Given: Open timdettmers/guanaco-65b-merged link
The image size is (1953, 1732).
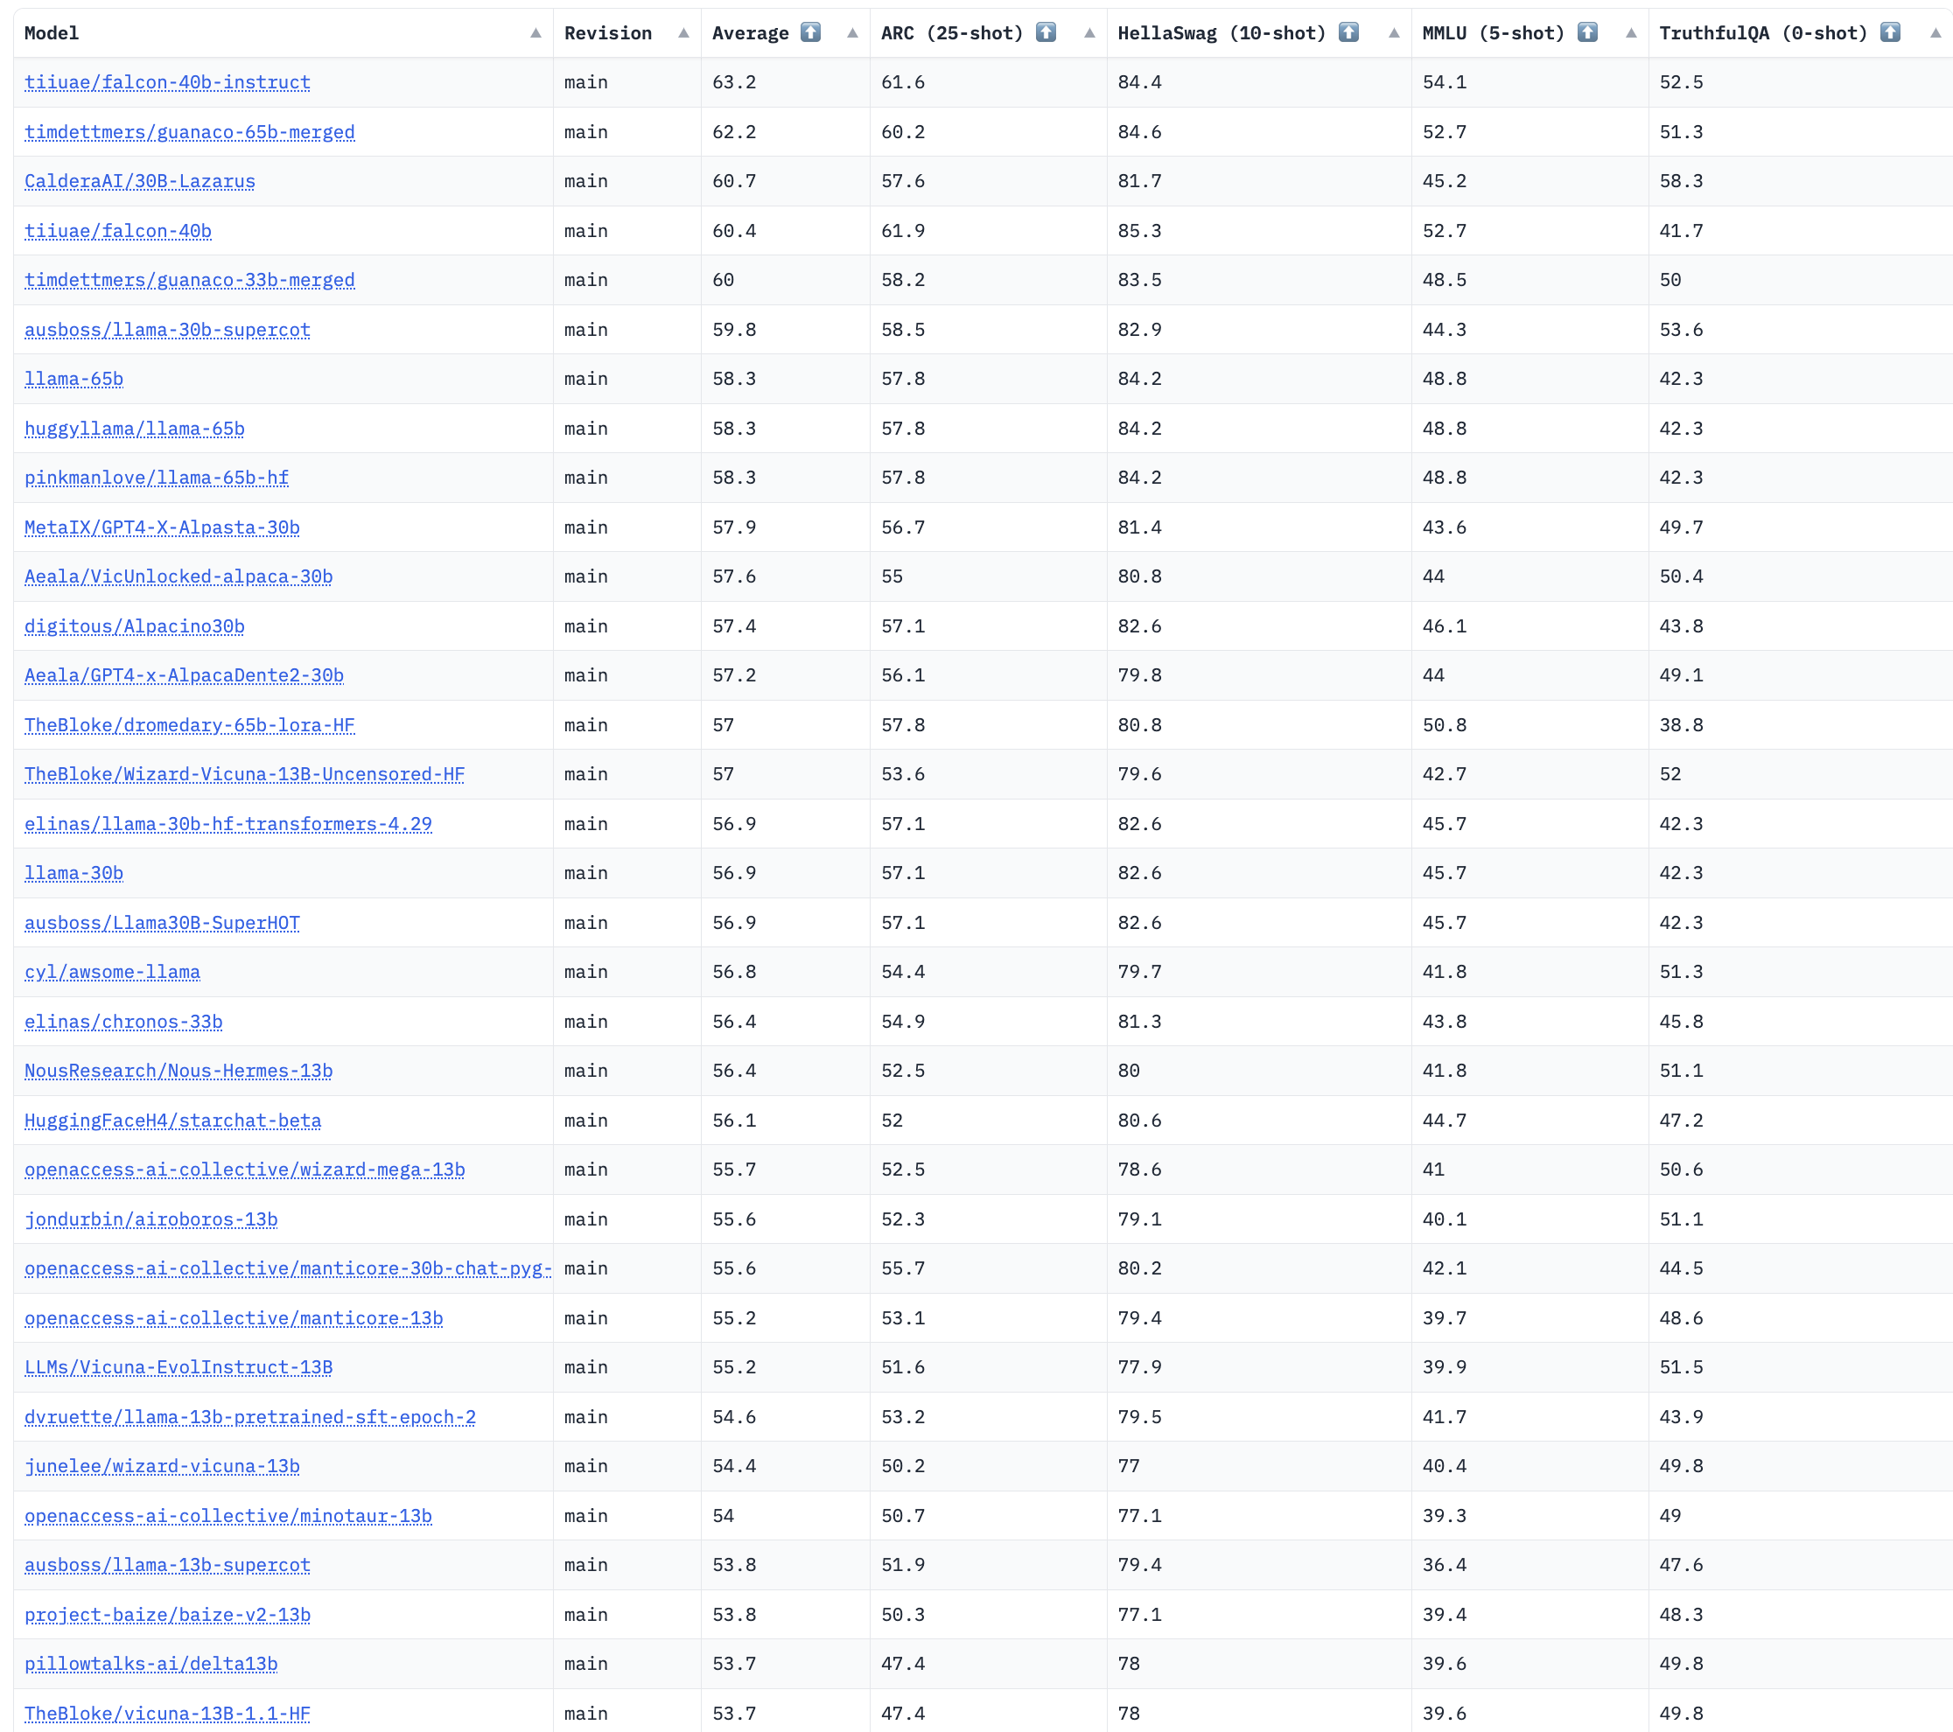Looking at the screenshot, I should (x=189, y=132).
